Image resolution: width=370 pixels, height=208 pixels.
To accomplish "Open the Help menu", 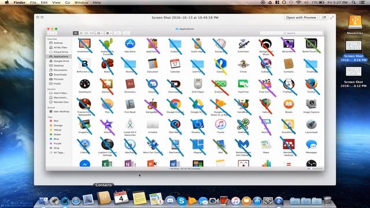I will [x=97, y=2].
